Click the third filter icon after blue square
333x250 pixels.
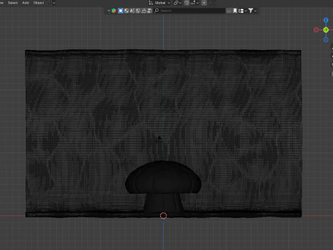tap(132, 10)
